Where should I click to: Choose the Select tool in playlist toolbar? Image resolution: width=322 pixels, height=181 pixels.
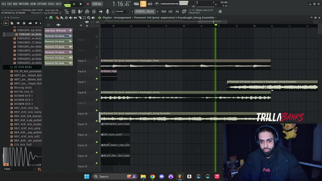pos(84,18)
